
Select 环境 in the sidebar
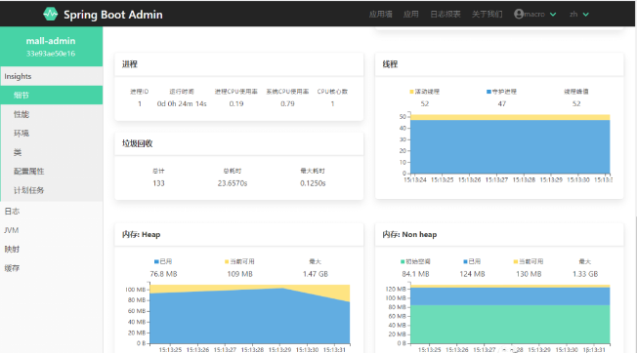pos(51,133)
